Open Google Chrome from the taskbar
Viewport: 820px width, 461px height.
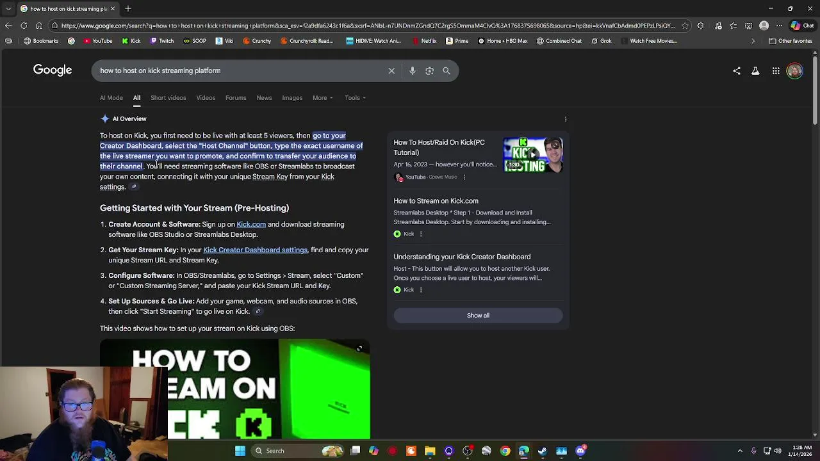tap(505, 451)
